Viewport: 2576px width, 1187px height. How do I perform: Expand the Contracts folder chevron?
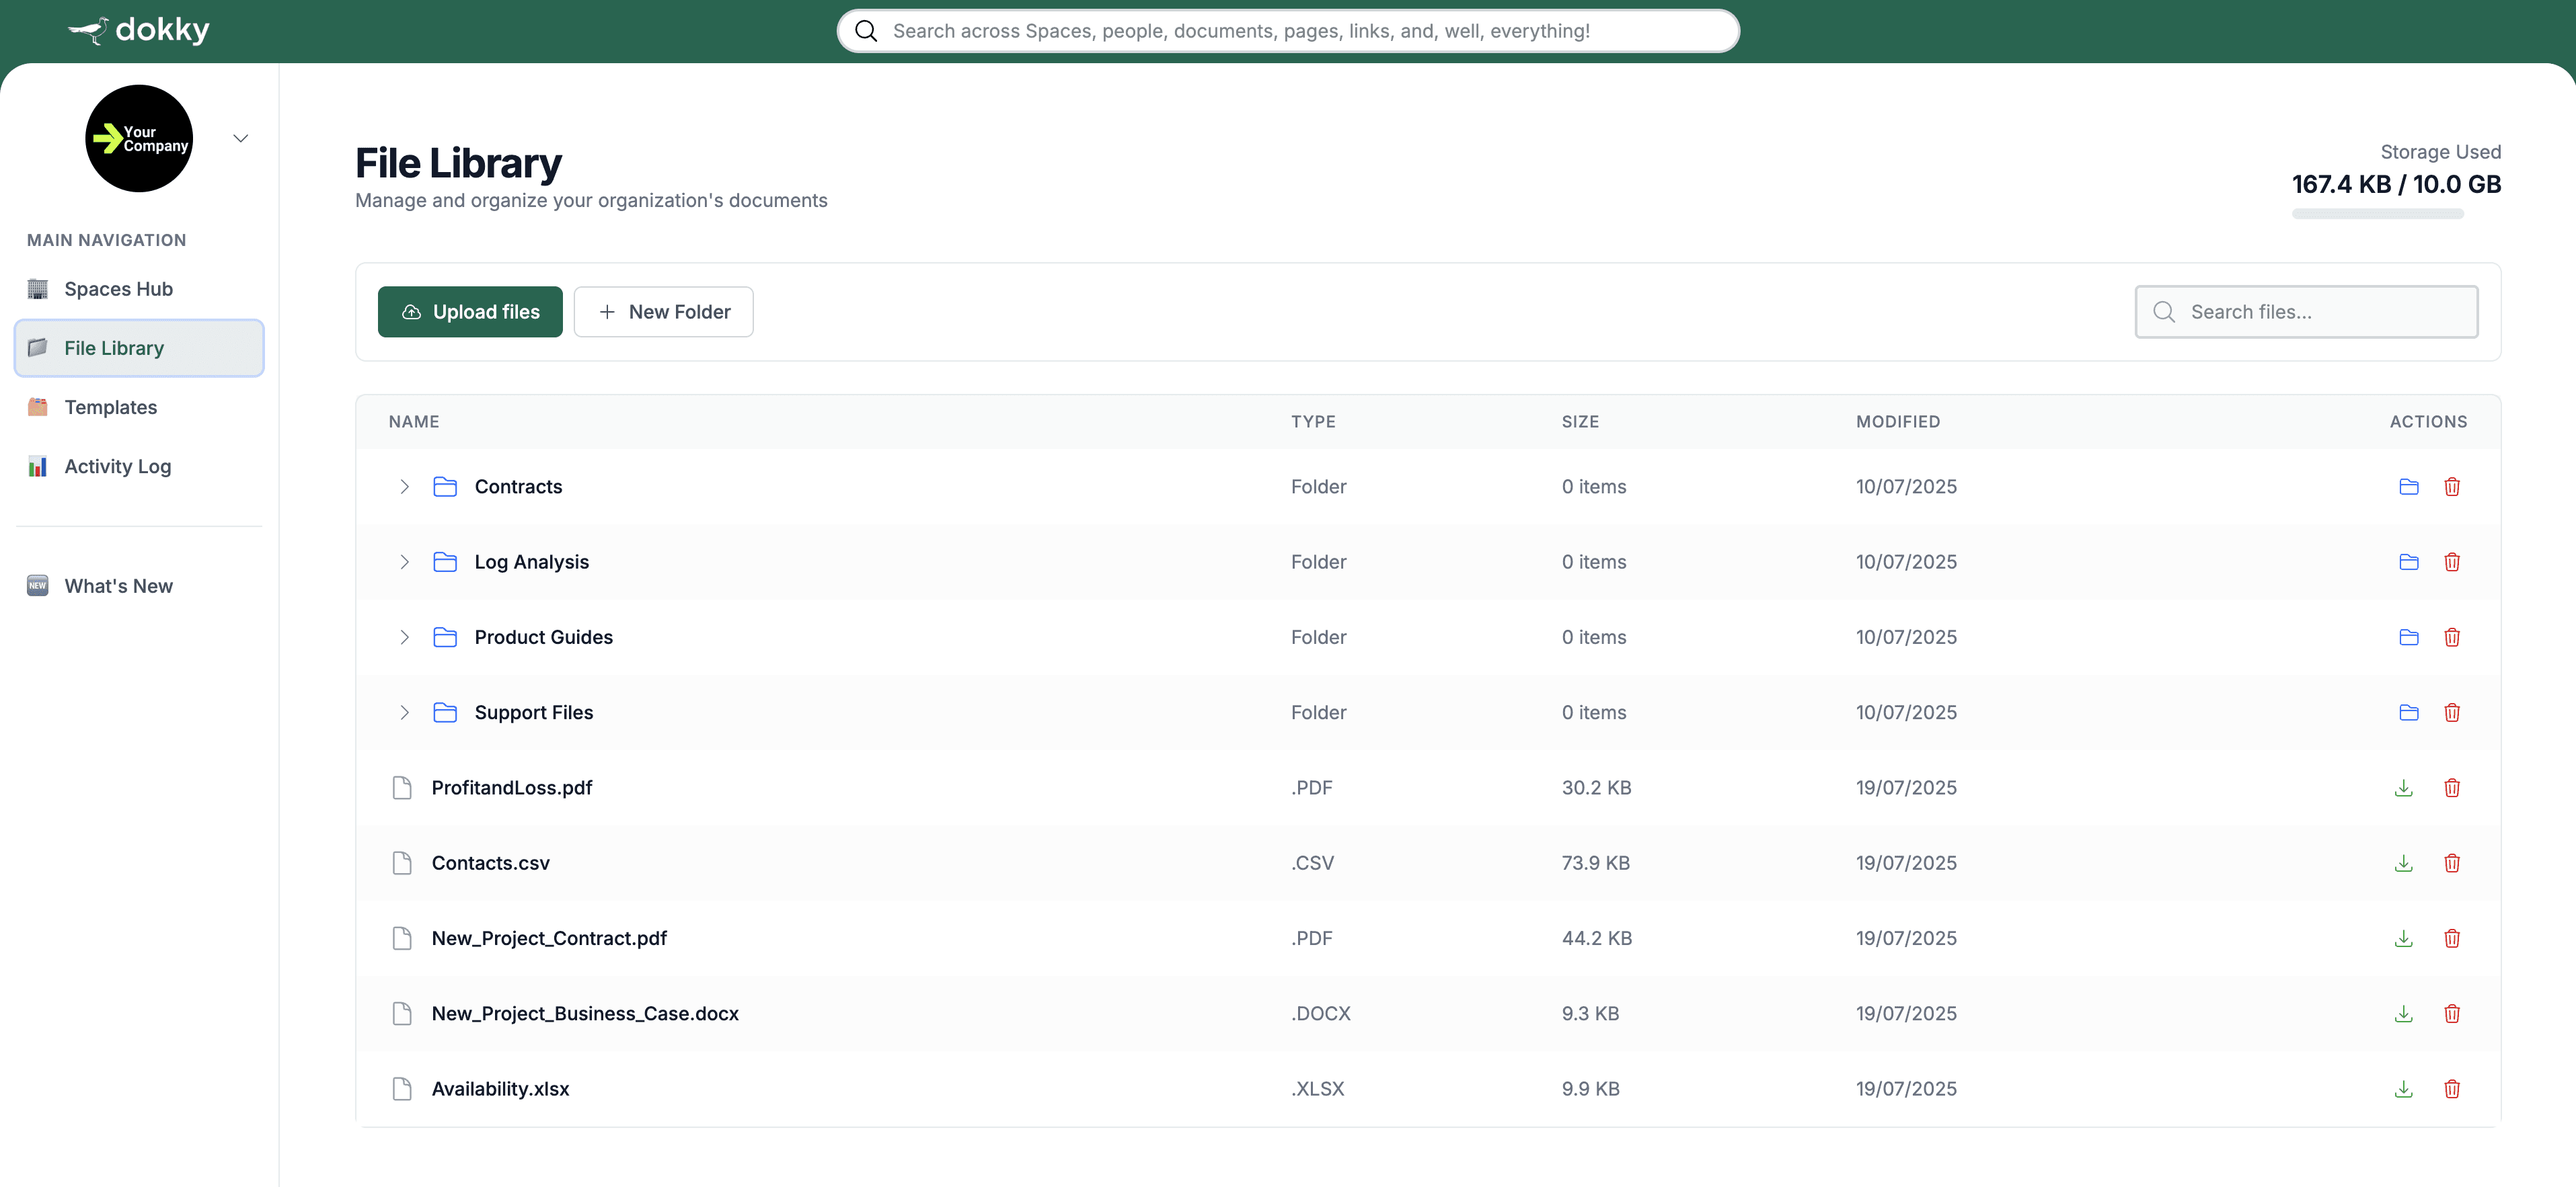(x=404, y=487)
